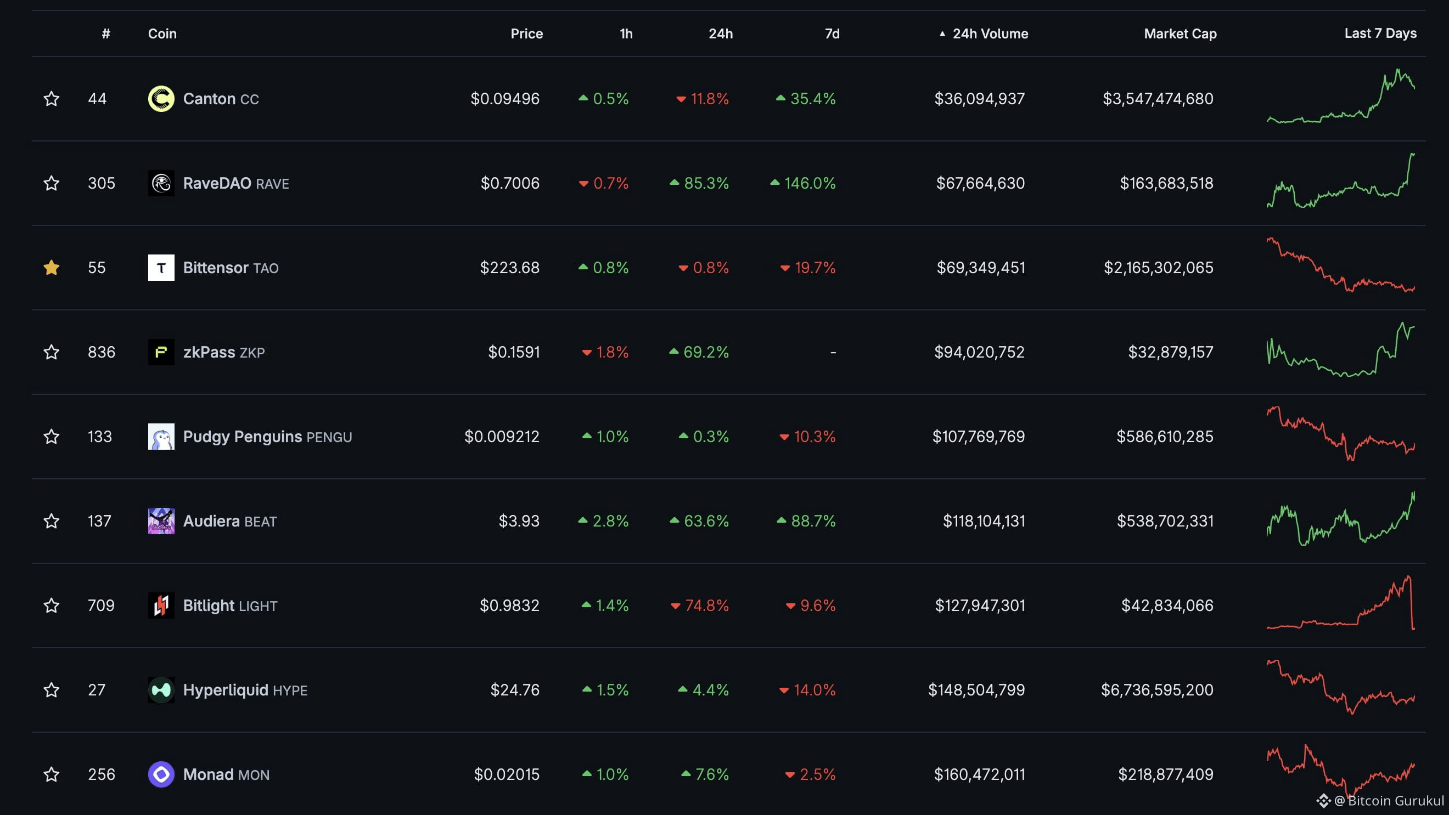Click the Bitlight LIGHT logo icon
Viewport: 1449px width, 815px height.
click(161, 605)
